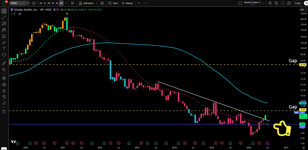This screenshot has width=308, height=150.
Task: Click the yellow R marker above 2021 candle
Action: (67, 14)
